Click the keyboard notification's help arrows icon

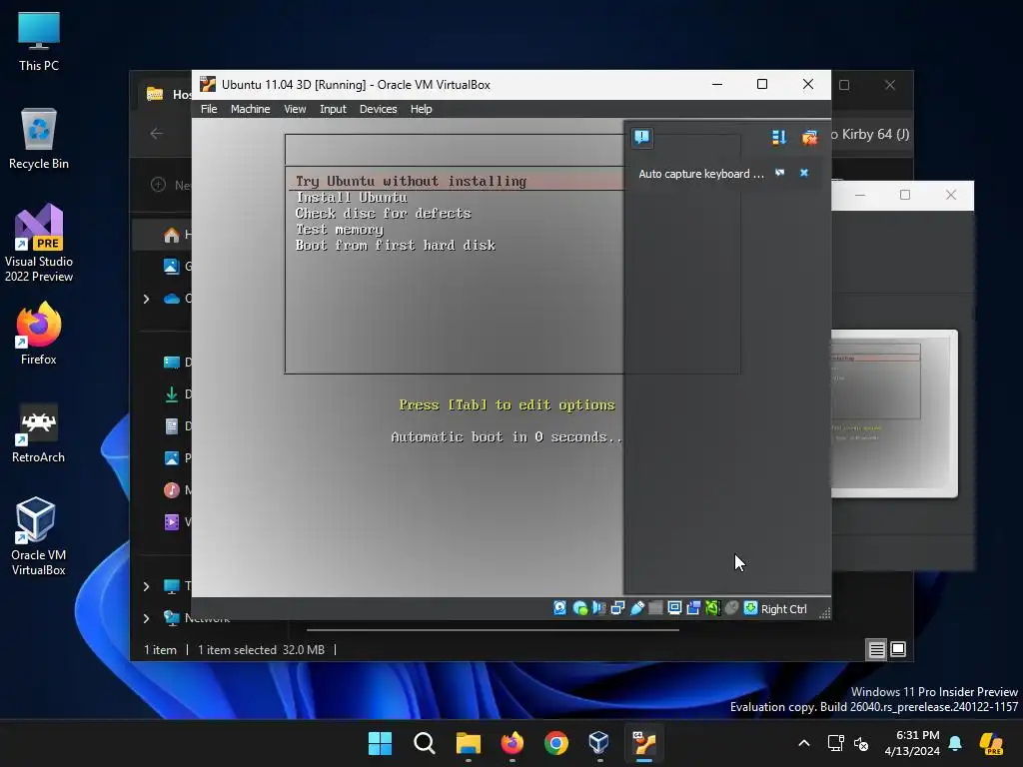point(779,173)
